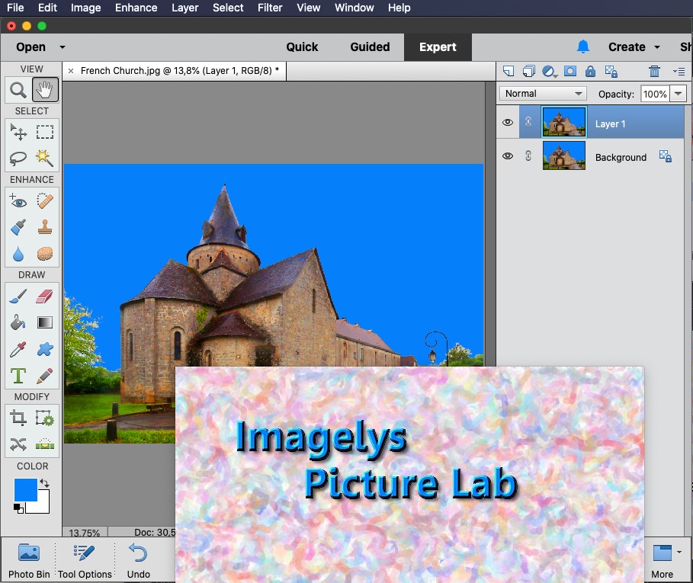Open fill or adjustment layer dropdown

coord(550,71)
